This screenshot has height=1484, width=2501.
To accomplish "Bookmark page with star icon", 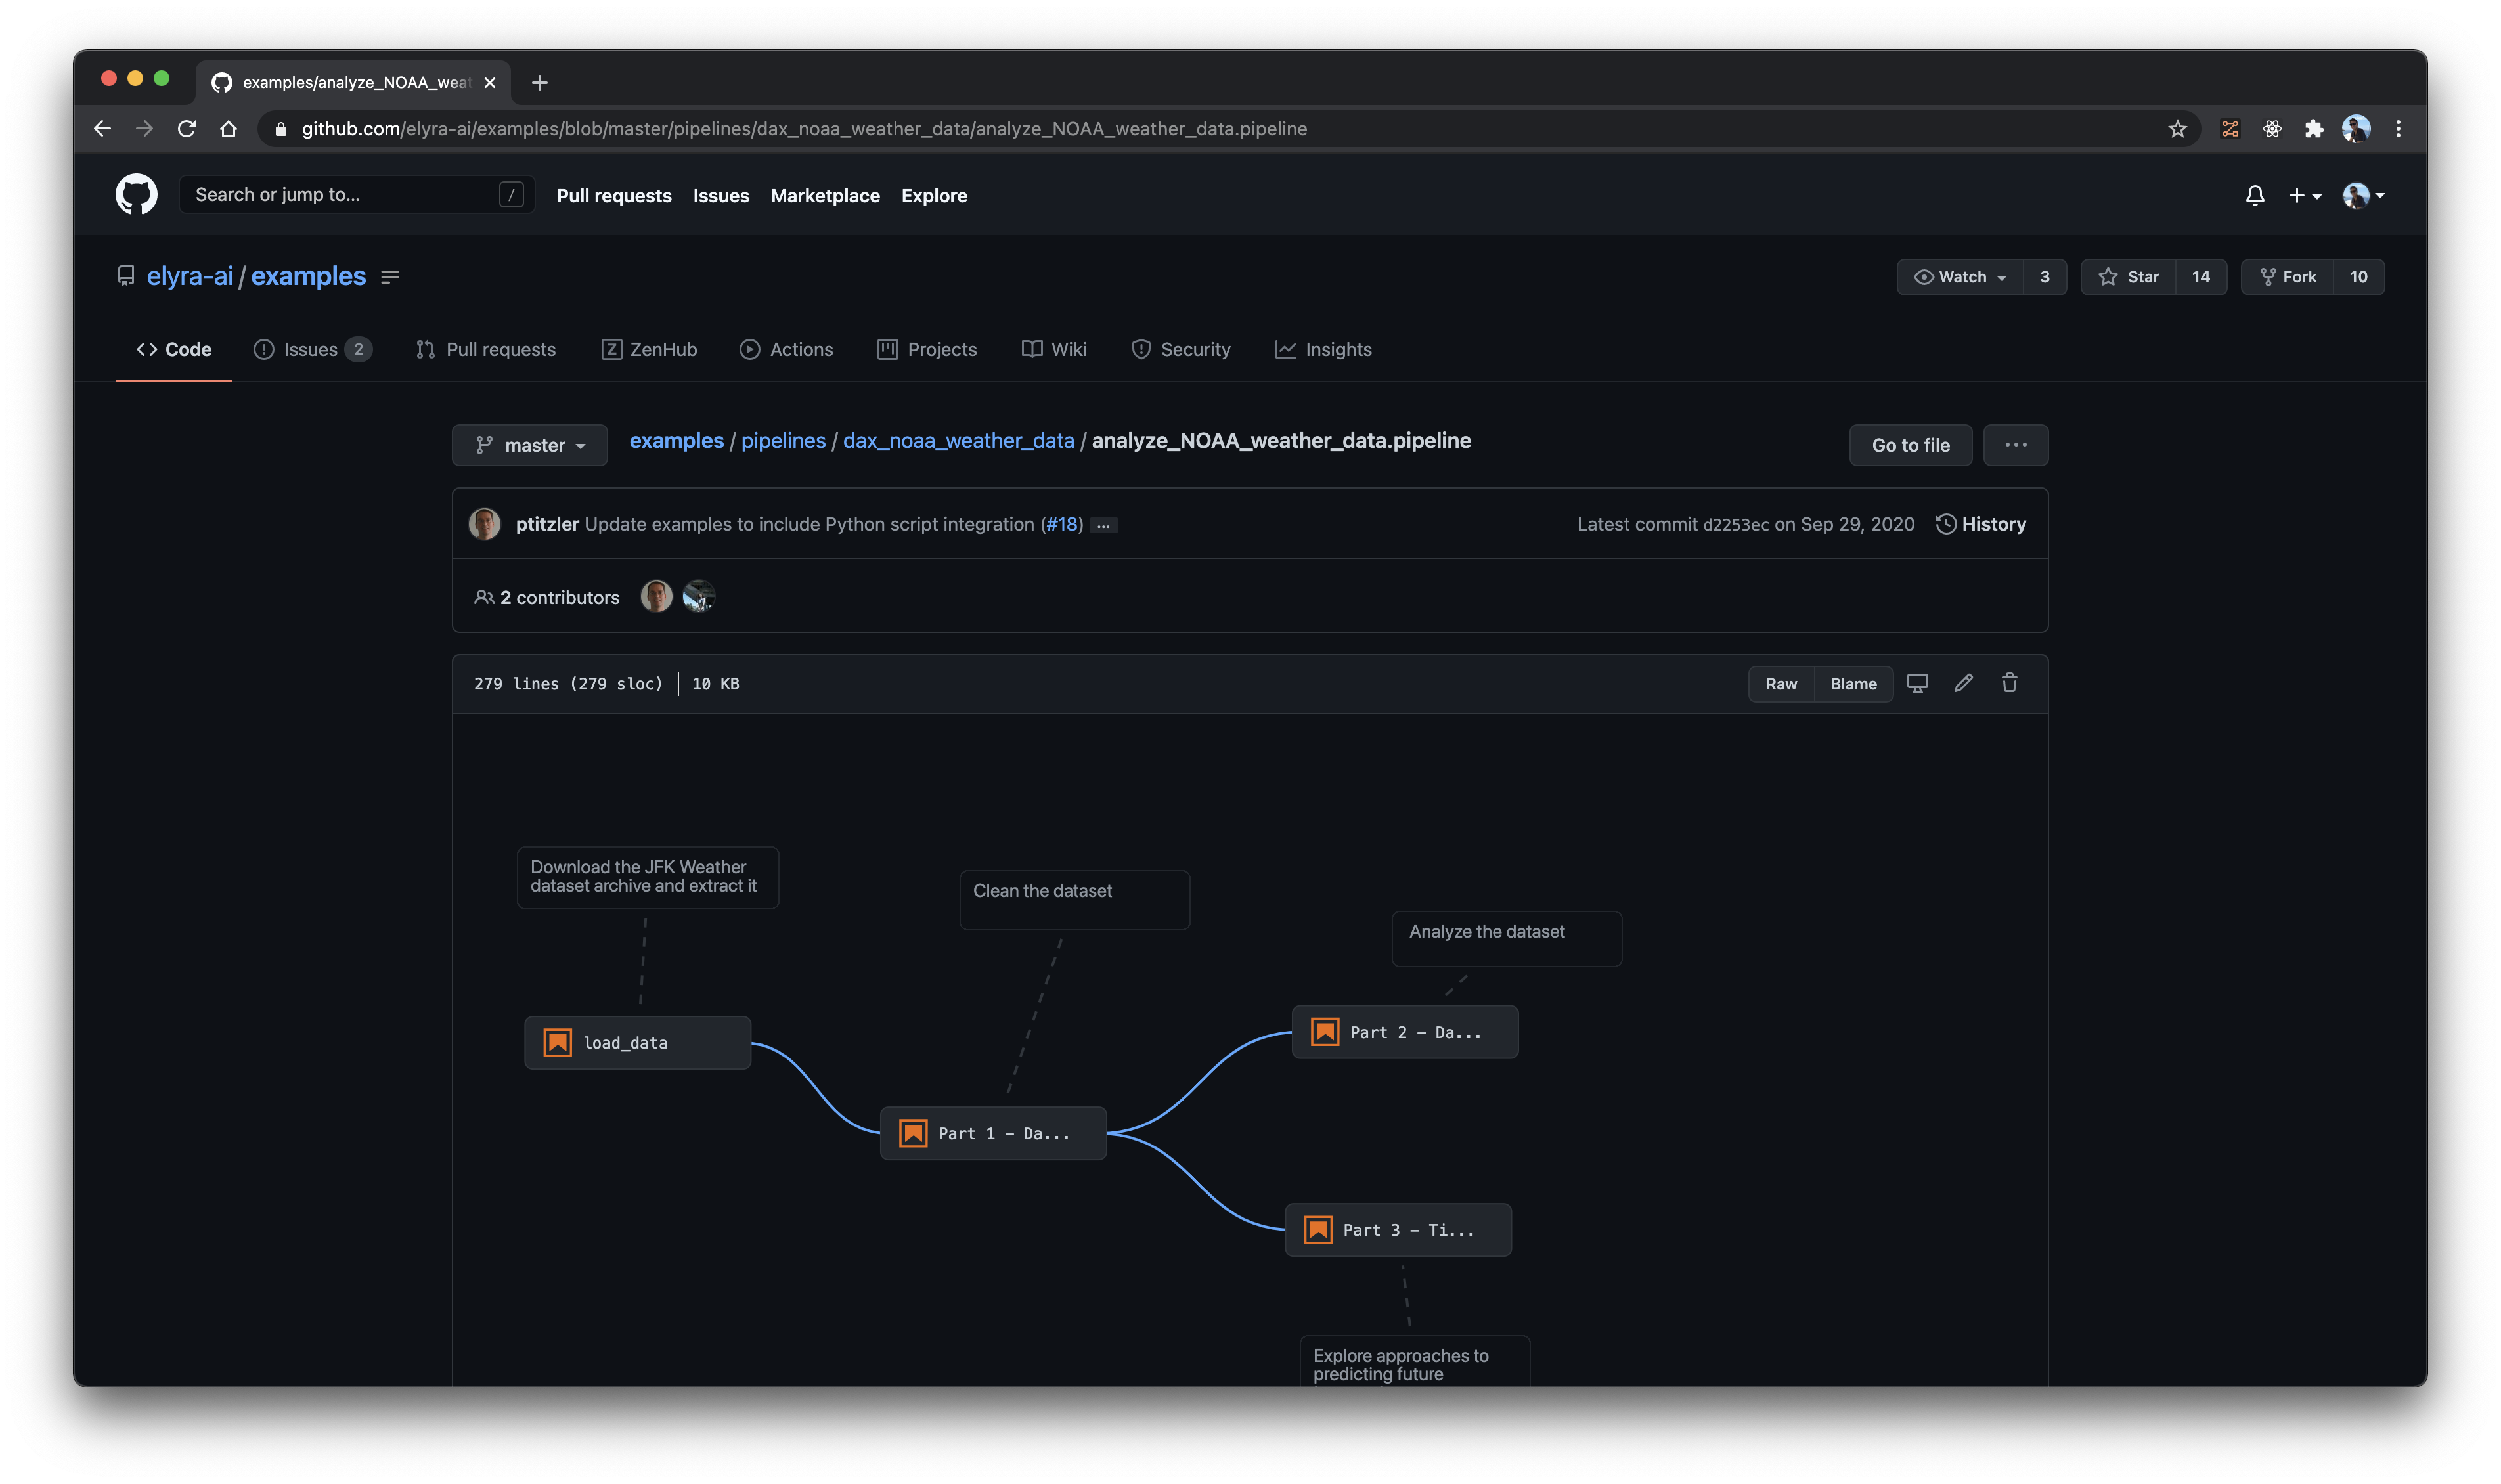I will [2177, 129].
